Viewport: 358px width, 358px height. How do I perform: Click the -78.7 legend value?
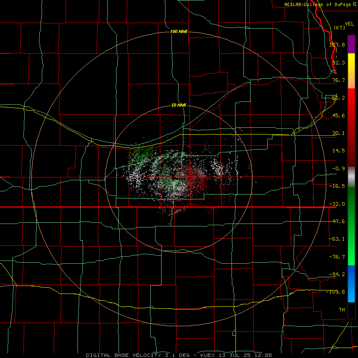coord(337,257)
